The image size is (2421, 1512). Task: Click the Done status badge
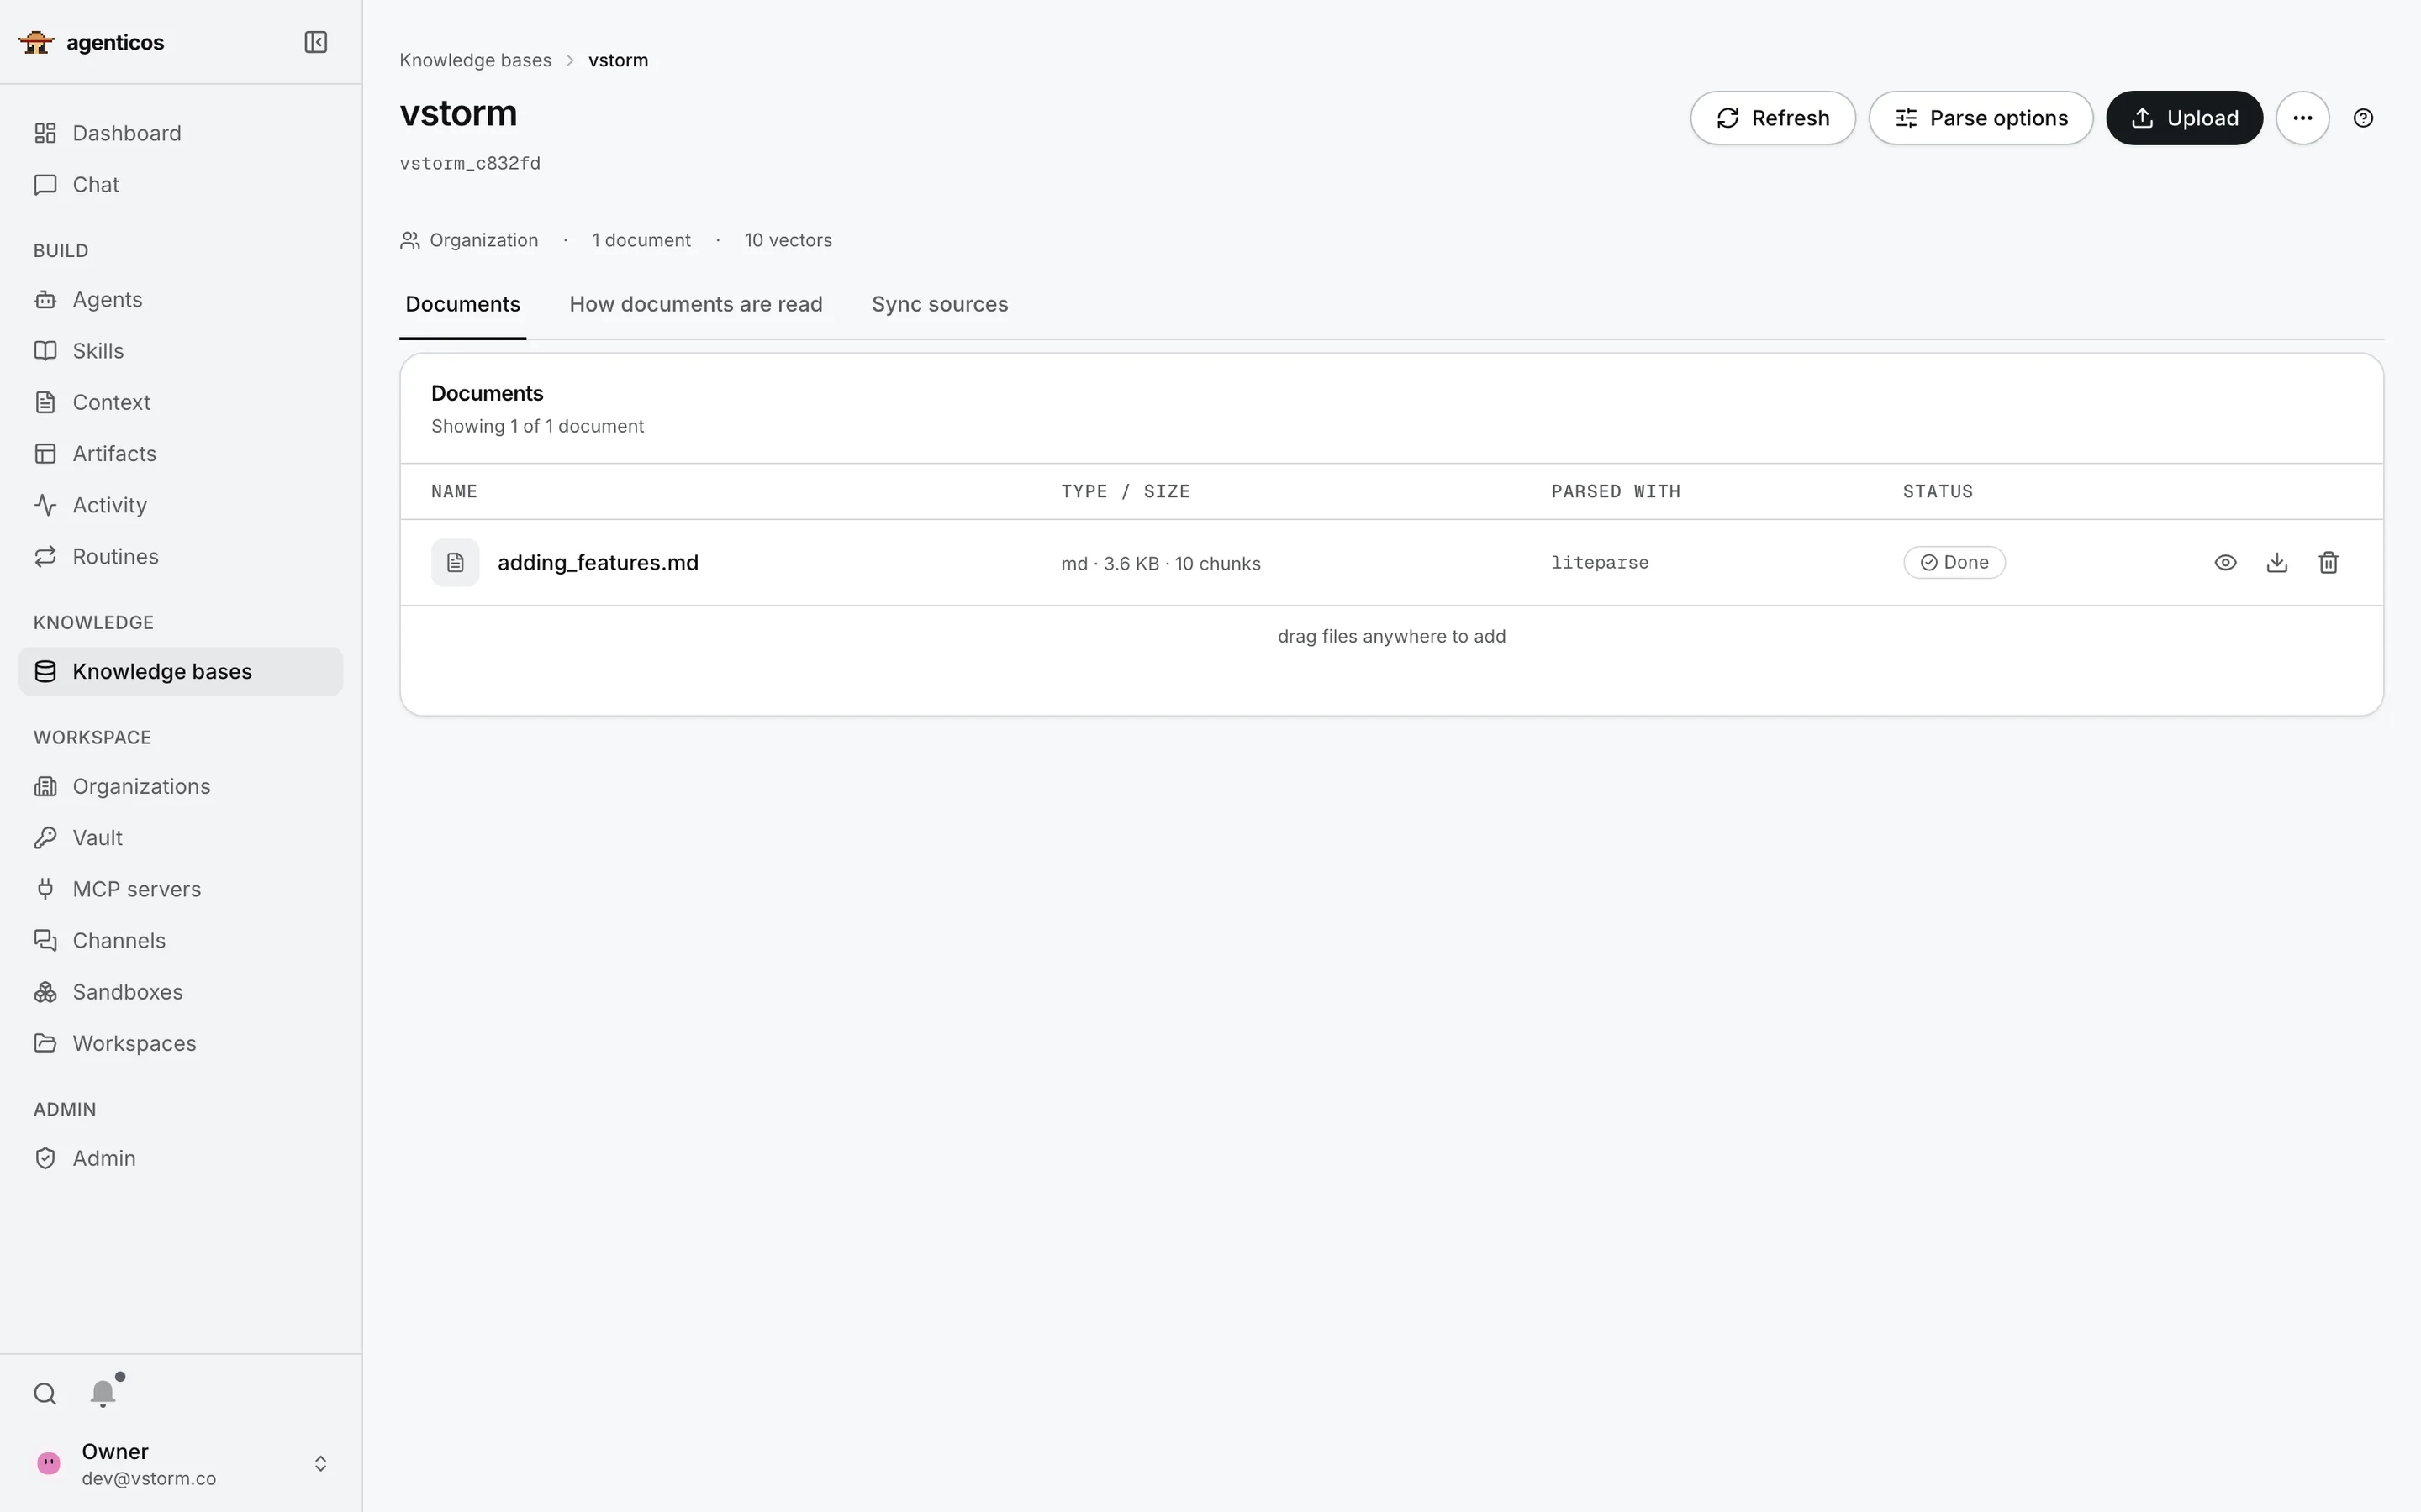pos(1954,562)
